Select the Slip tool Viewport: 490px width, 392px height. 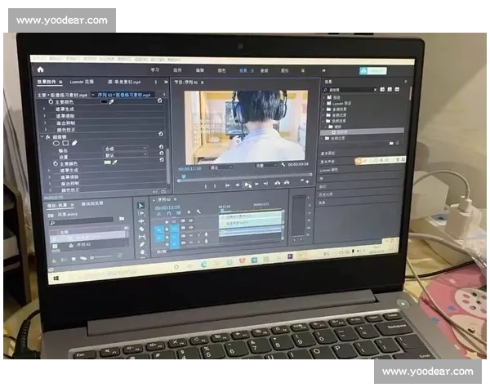pos(142,237)
